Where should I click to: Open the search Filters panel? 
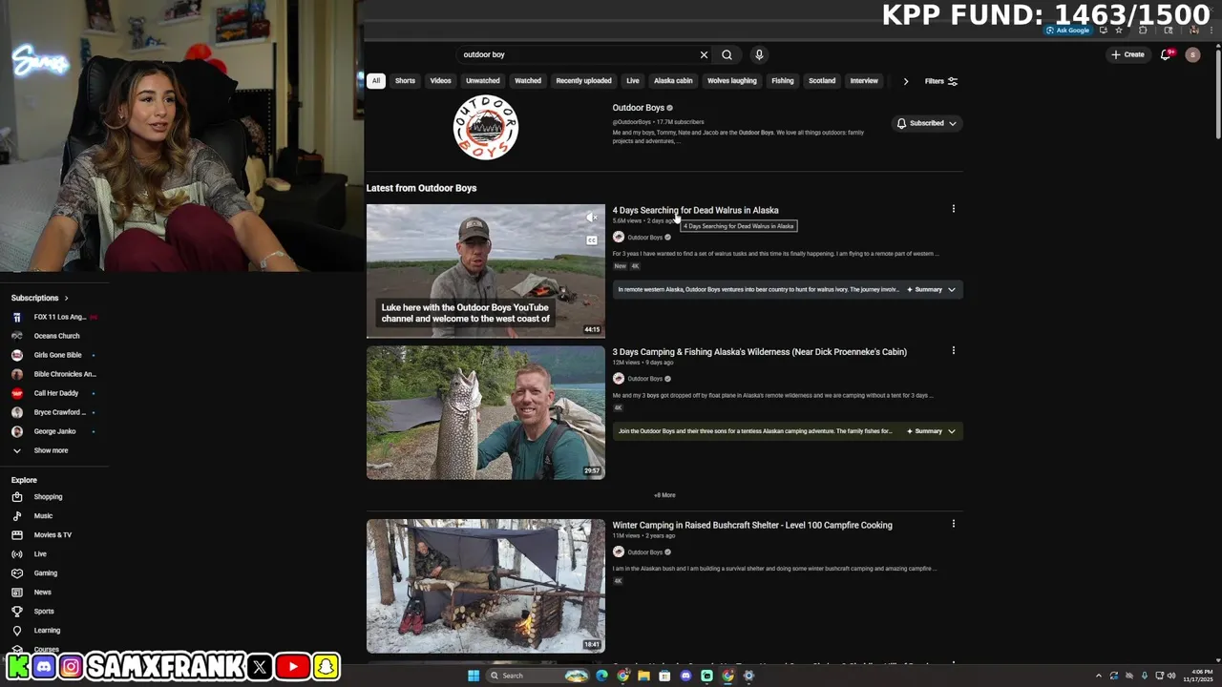(941, 81)
